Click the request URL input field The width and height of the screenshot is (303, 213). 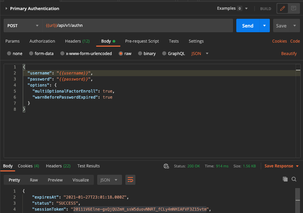click(137, 26)
